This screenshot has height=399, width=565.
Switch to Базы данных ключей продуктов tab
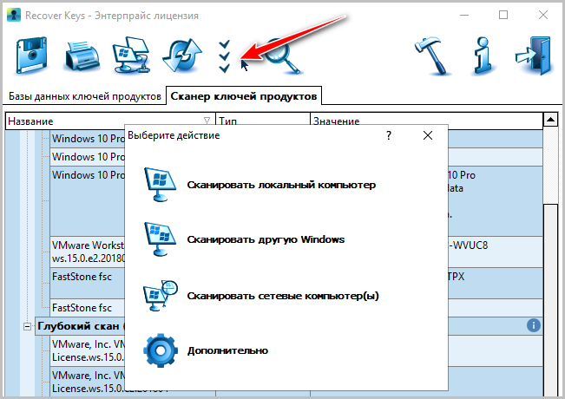(x=85, y=96)
